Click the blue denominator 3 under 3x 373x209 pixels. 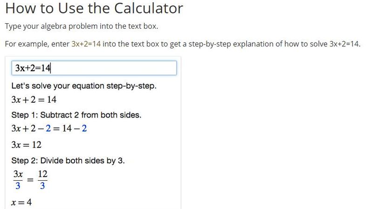(x=18, y=186)
